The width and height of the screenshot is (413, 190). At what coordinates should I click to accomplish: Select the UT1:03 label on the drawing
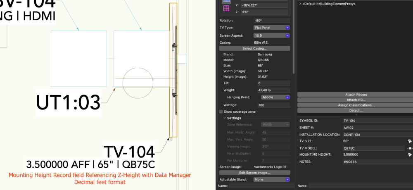tap(68, 102)
